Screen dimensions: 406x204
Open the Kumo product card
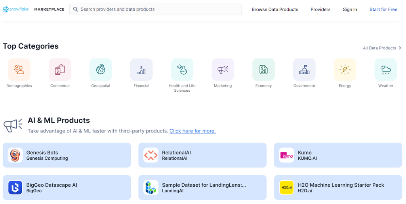[338, 155]
